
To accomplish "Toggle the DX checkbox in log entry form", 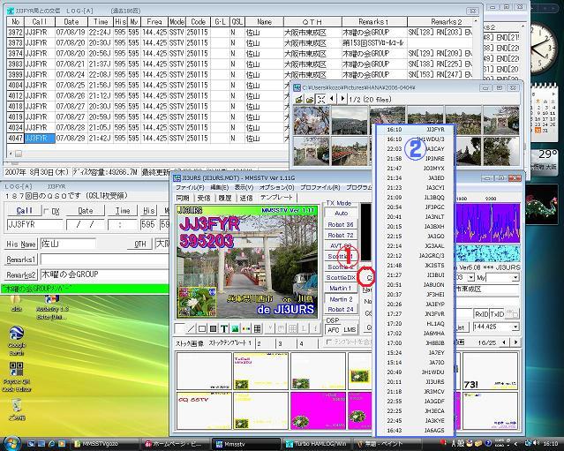I will coord(46,211).
